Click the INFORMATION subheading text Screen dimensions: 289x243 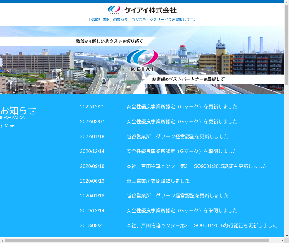12,118
